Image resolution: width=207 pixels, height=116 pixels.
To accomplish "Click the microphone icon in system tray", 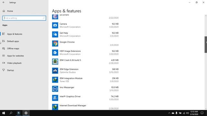I will (x=176, y=113).
